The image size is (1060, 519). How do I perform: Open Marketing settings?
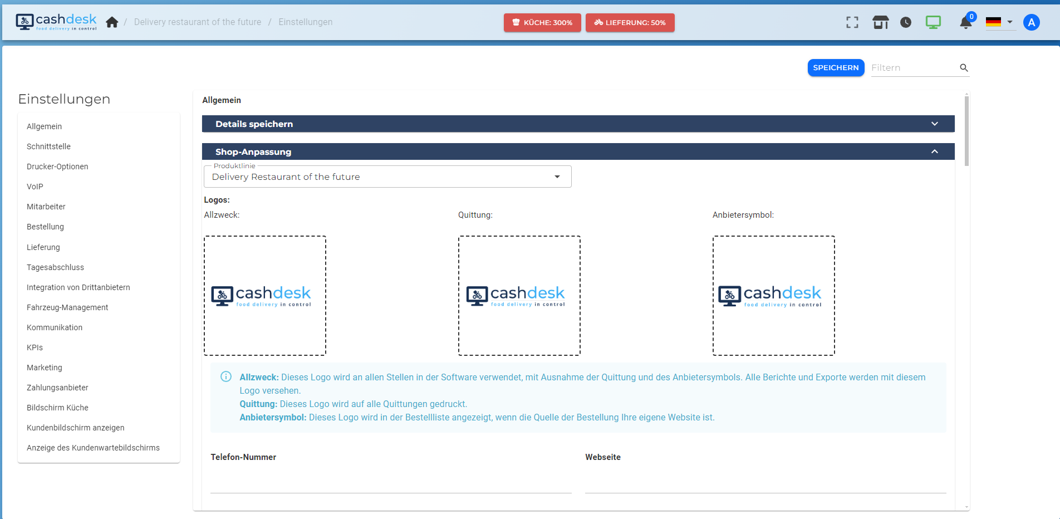[x=45, y=368]
